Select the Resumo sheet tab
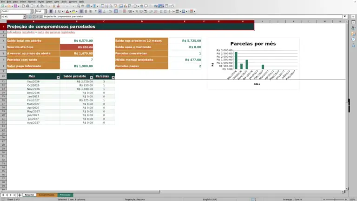Viewport: 357px width, 201px height. 29,195
